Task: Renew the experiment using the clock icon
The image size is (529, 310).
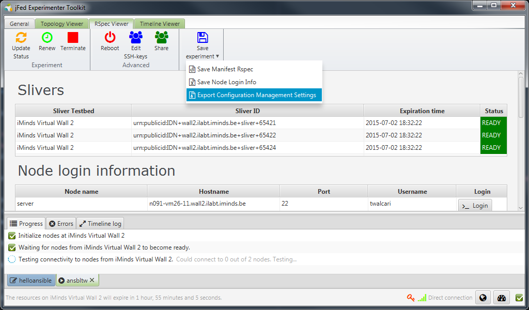Action: click(47, 37)
